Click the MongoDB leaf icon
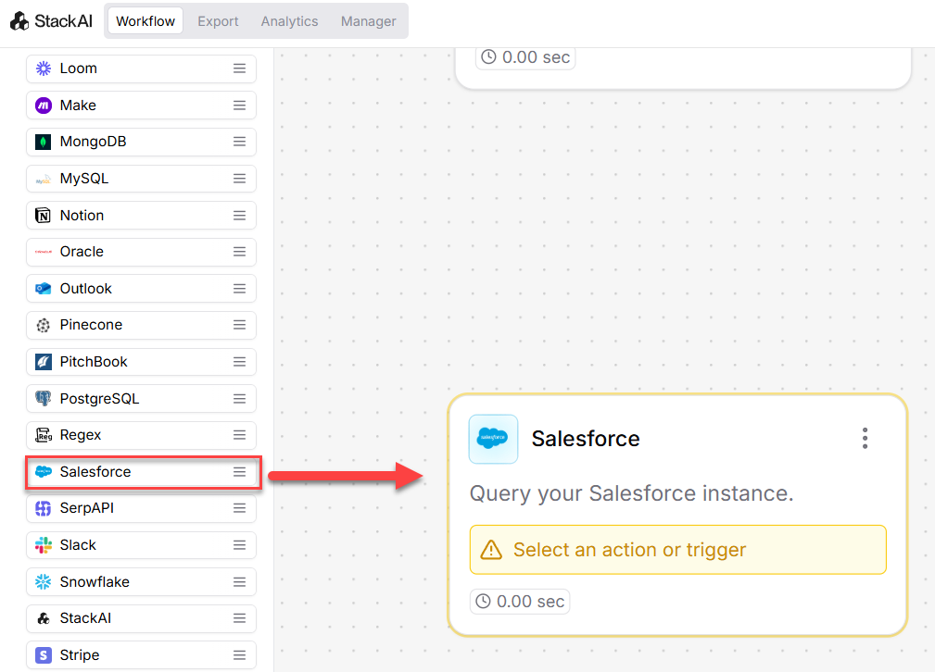Screen dimensions: 935x672 coord(43,142)
